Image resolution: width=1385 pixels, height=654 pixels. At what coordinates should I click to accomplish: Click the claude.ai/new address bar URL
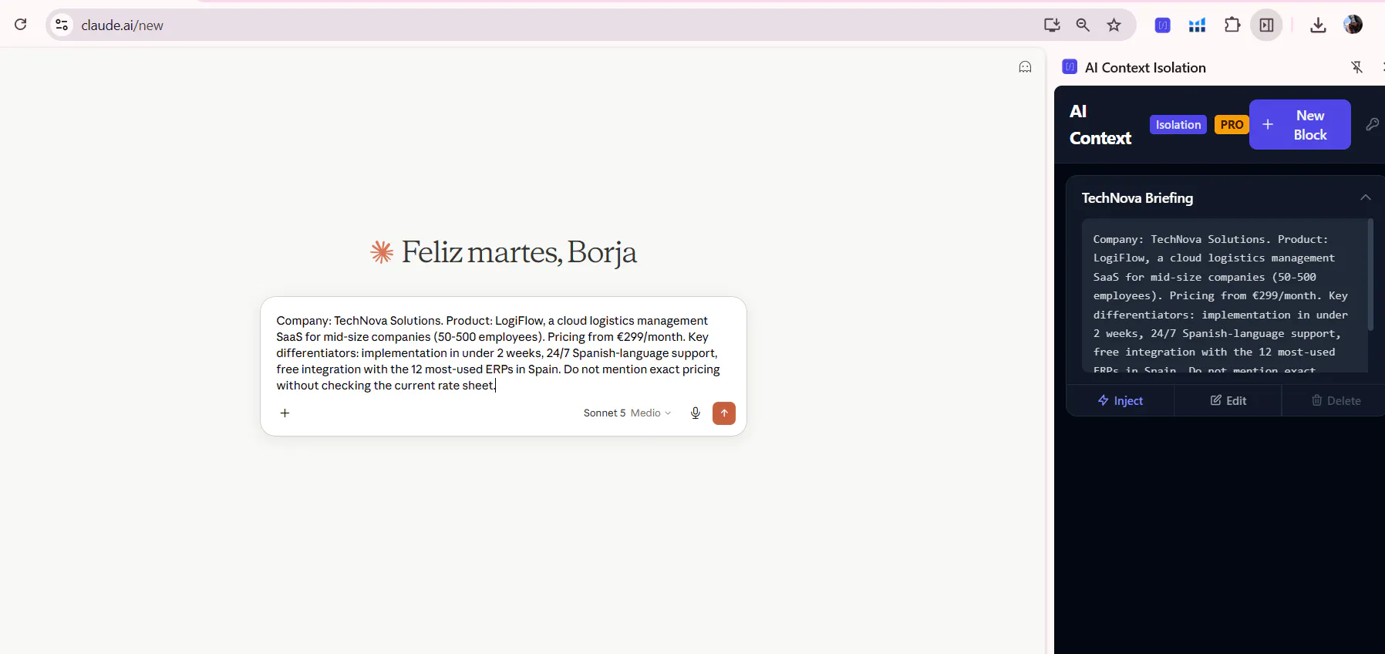click(x=122, y=25)
